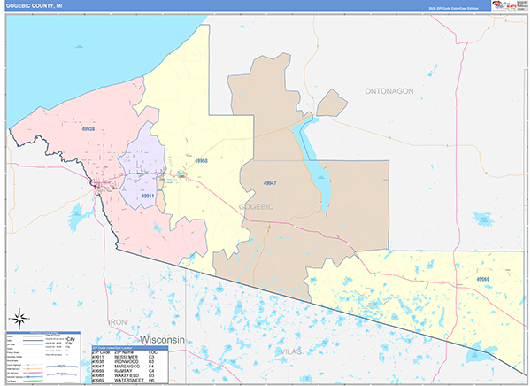Click ZIP code label 49938 on map
This screenshot has width=531, height=386.
(88, 129)
